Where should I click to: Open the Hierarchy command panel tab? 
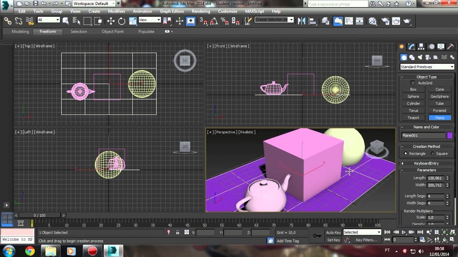421,47
